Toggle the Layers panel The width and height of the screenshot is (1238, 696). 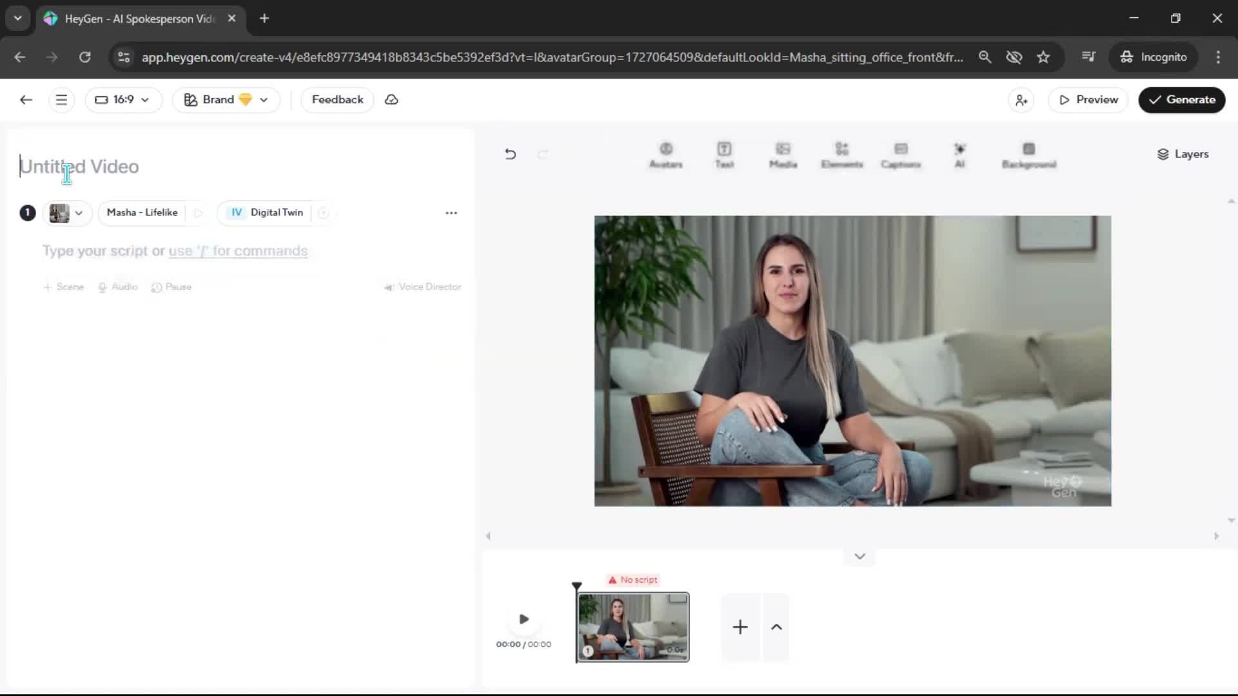(x=1183, y=154)
